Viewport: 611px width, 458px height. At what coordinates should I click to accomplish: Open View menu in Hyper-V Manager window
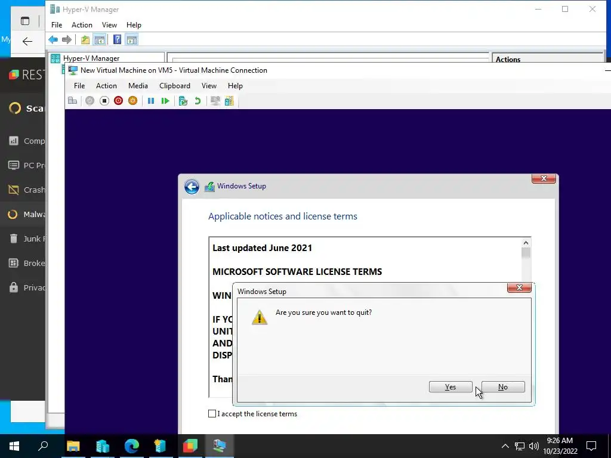click(109, 25)
